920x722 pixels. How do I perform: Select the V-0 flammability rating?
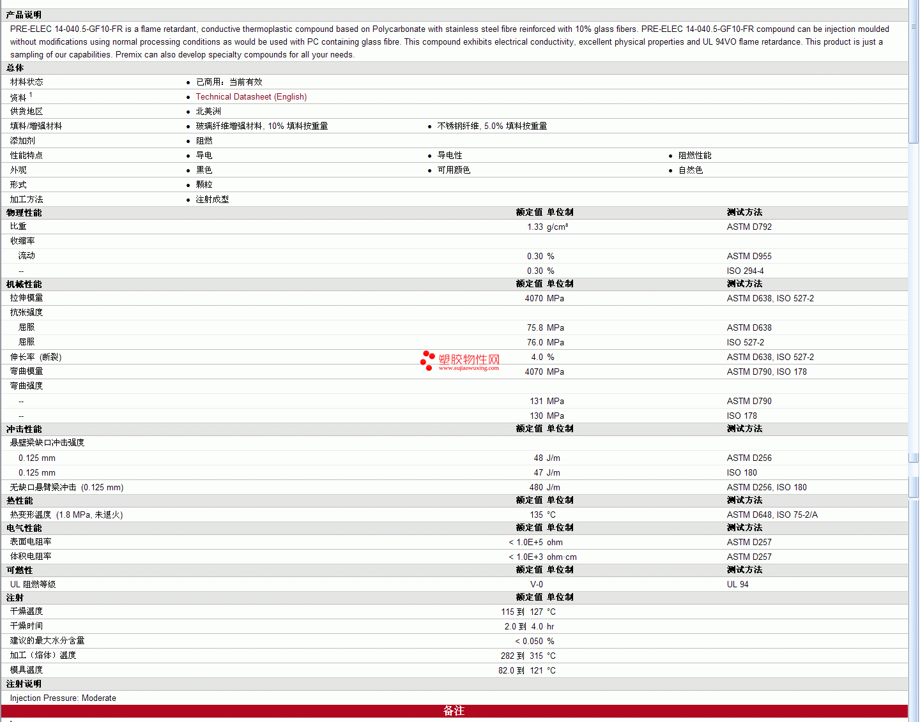point(537,585)
